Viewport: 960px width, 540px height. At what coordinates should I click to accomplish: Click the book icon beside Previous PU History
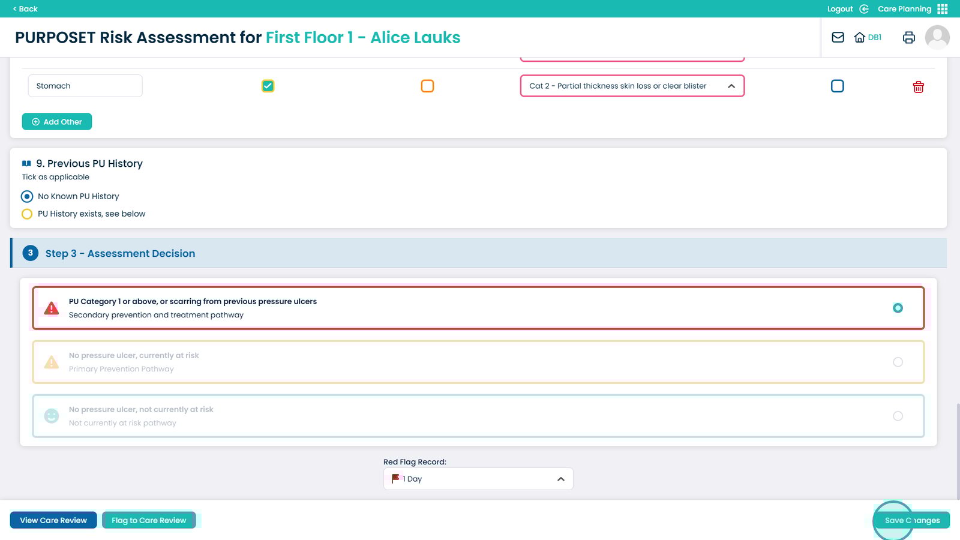[26, 164]
